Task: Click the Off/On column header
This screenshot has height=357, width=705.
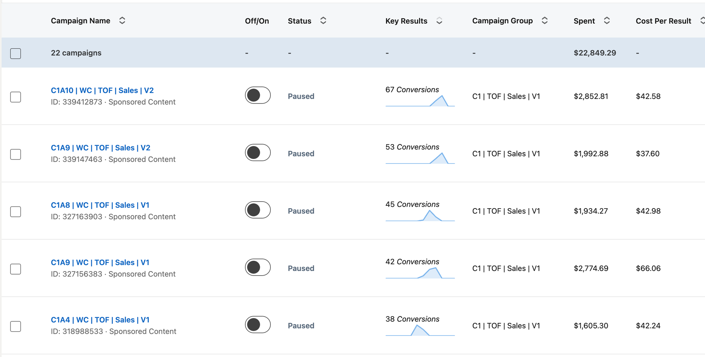Action: click(257, 21)
